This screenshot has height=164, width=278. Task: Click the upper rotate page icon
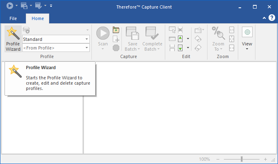pyautogui.click(x=198, y=39)
